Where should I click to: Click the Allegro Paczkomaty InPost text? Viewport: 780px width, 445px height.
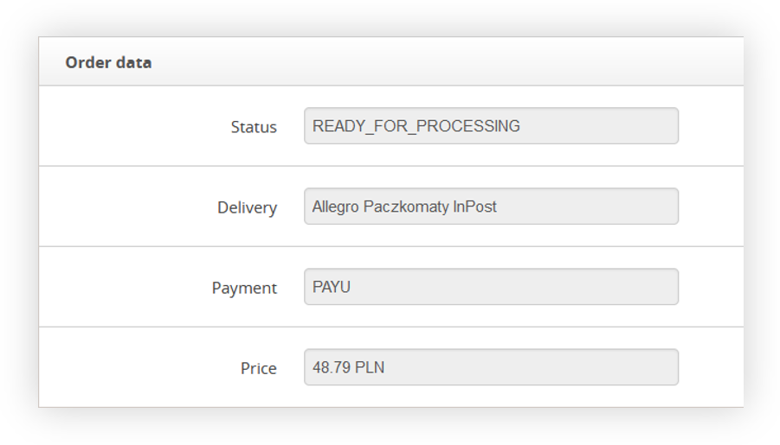coord(404,207)
